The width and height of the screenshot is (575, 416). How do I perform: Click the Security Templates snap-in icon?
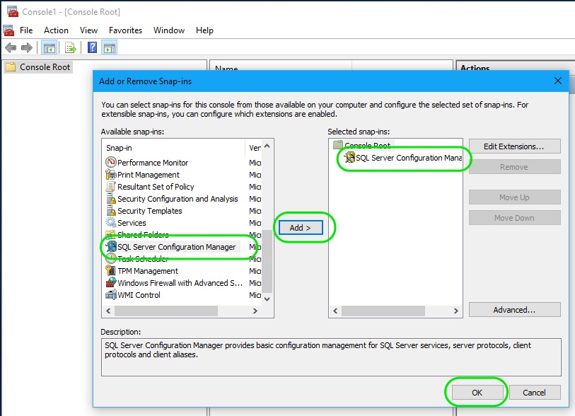[111, 211]
